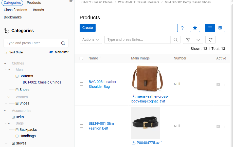233x147 pixels.
Task: Check the select-all products checkbox
Action: point(81,58)
